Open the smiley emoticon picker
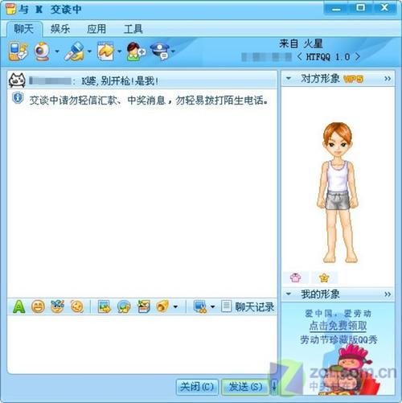 [38, 306]
